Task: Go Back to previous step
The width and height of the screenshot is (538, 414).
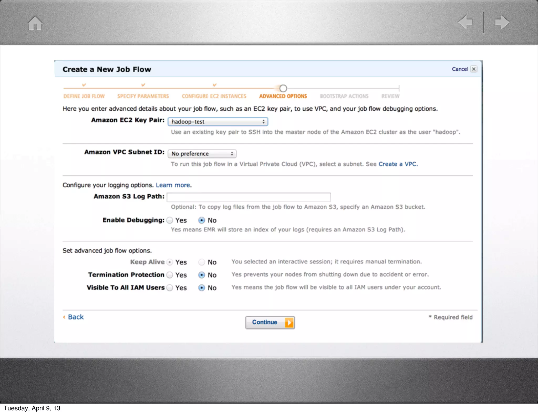Action: (x=75, y=317)
